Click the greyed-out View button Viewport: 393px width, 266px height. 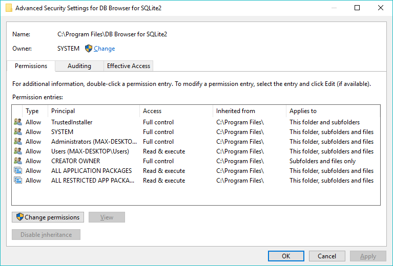tap(107, 217)
